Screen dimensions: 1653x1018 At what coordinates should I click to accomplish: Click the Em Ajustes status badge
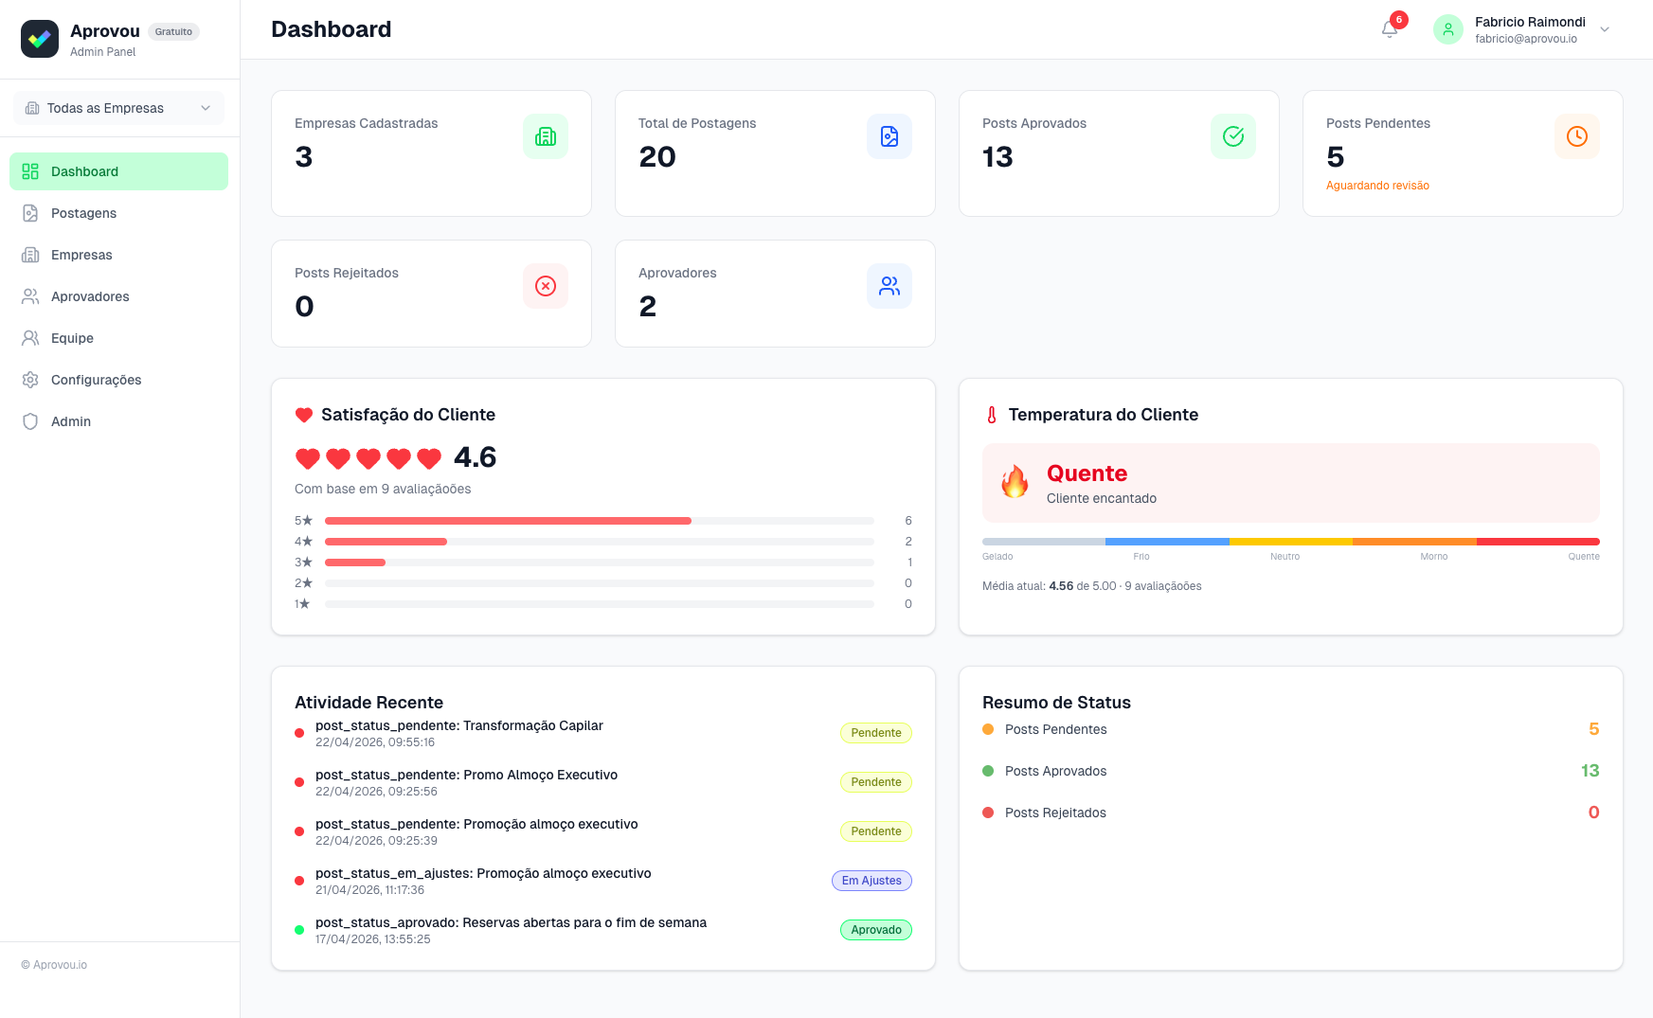click(x=871, y=881)
